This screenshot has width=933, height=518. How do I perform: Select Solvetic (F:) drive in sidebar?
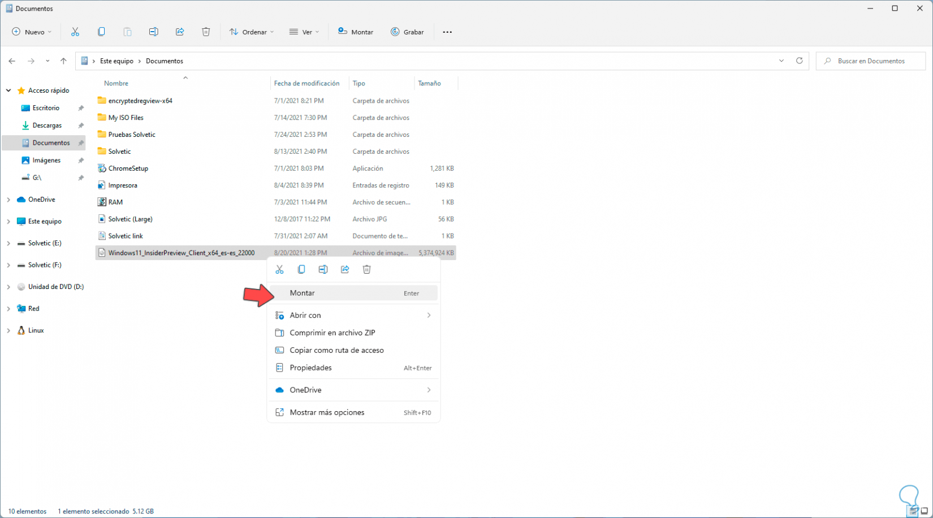pyautogui.click(x=45, y=265)
